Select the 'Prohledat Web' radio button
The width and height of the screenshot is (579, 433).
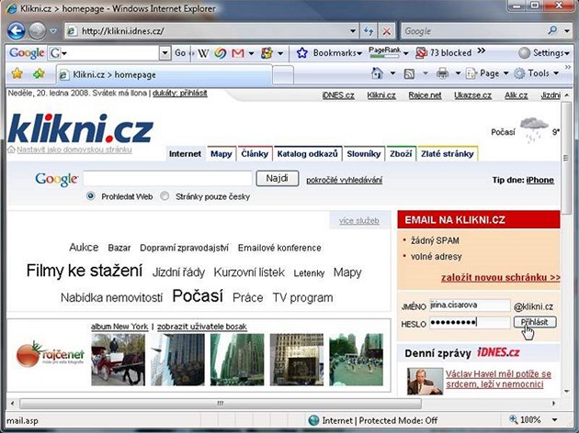point(91,196)
